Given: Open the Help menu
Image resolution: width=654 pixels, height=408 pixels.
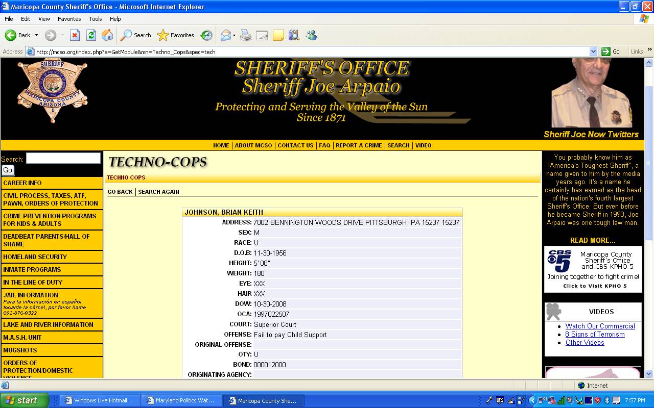Looking at the screenshot, I should coord(115,19).
